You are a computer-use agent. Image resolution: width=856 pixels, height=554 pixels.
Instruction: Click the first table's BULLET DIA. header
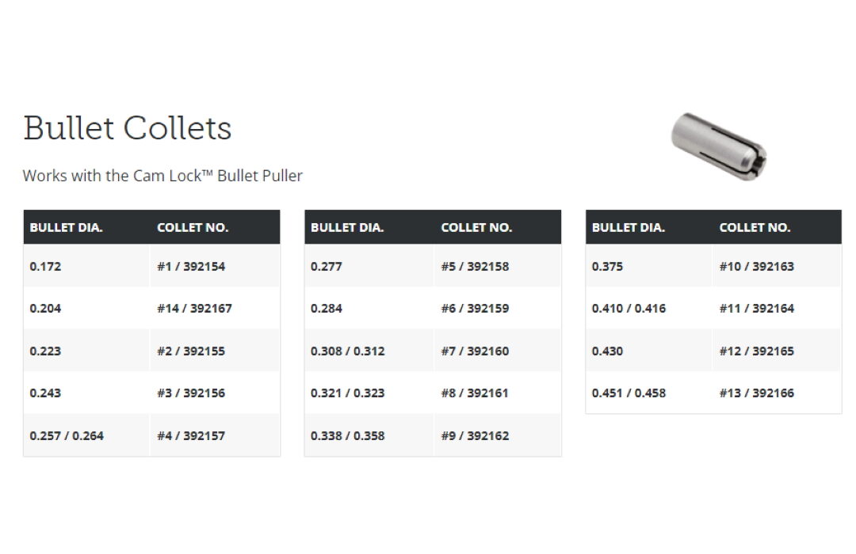(67, 227)
